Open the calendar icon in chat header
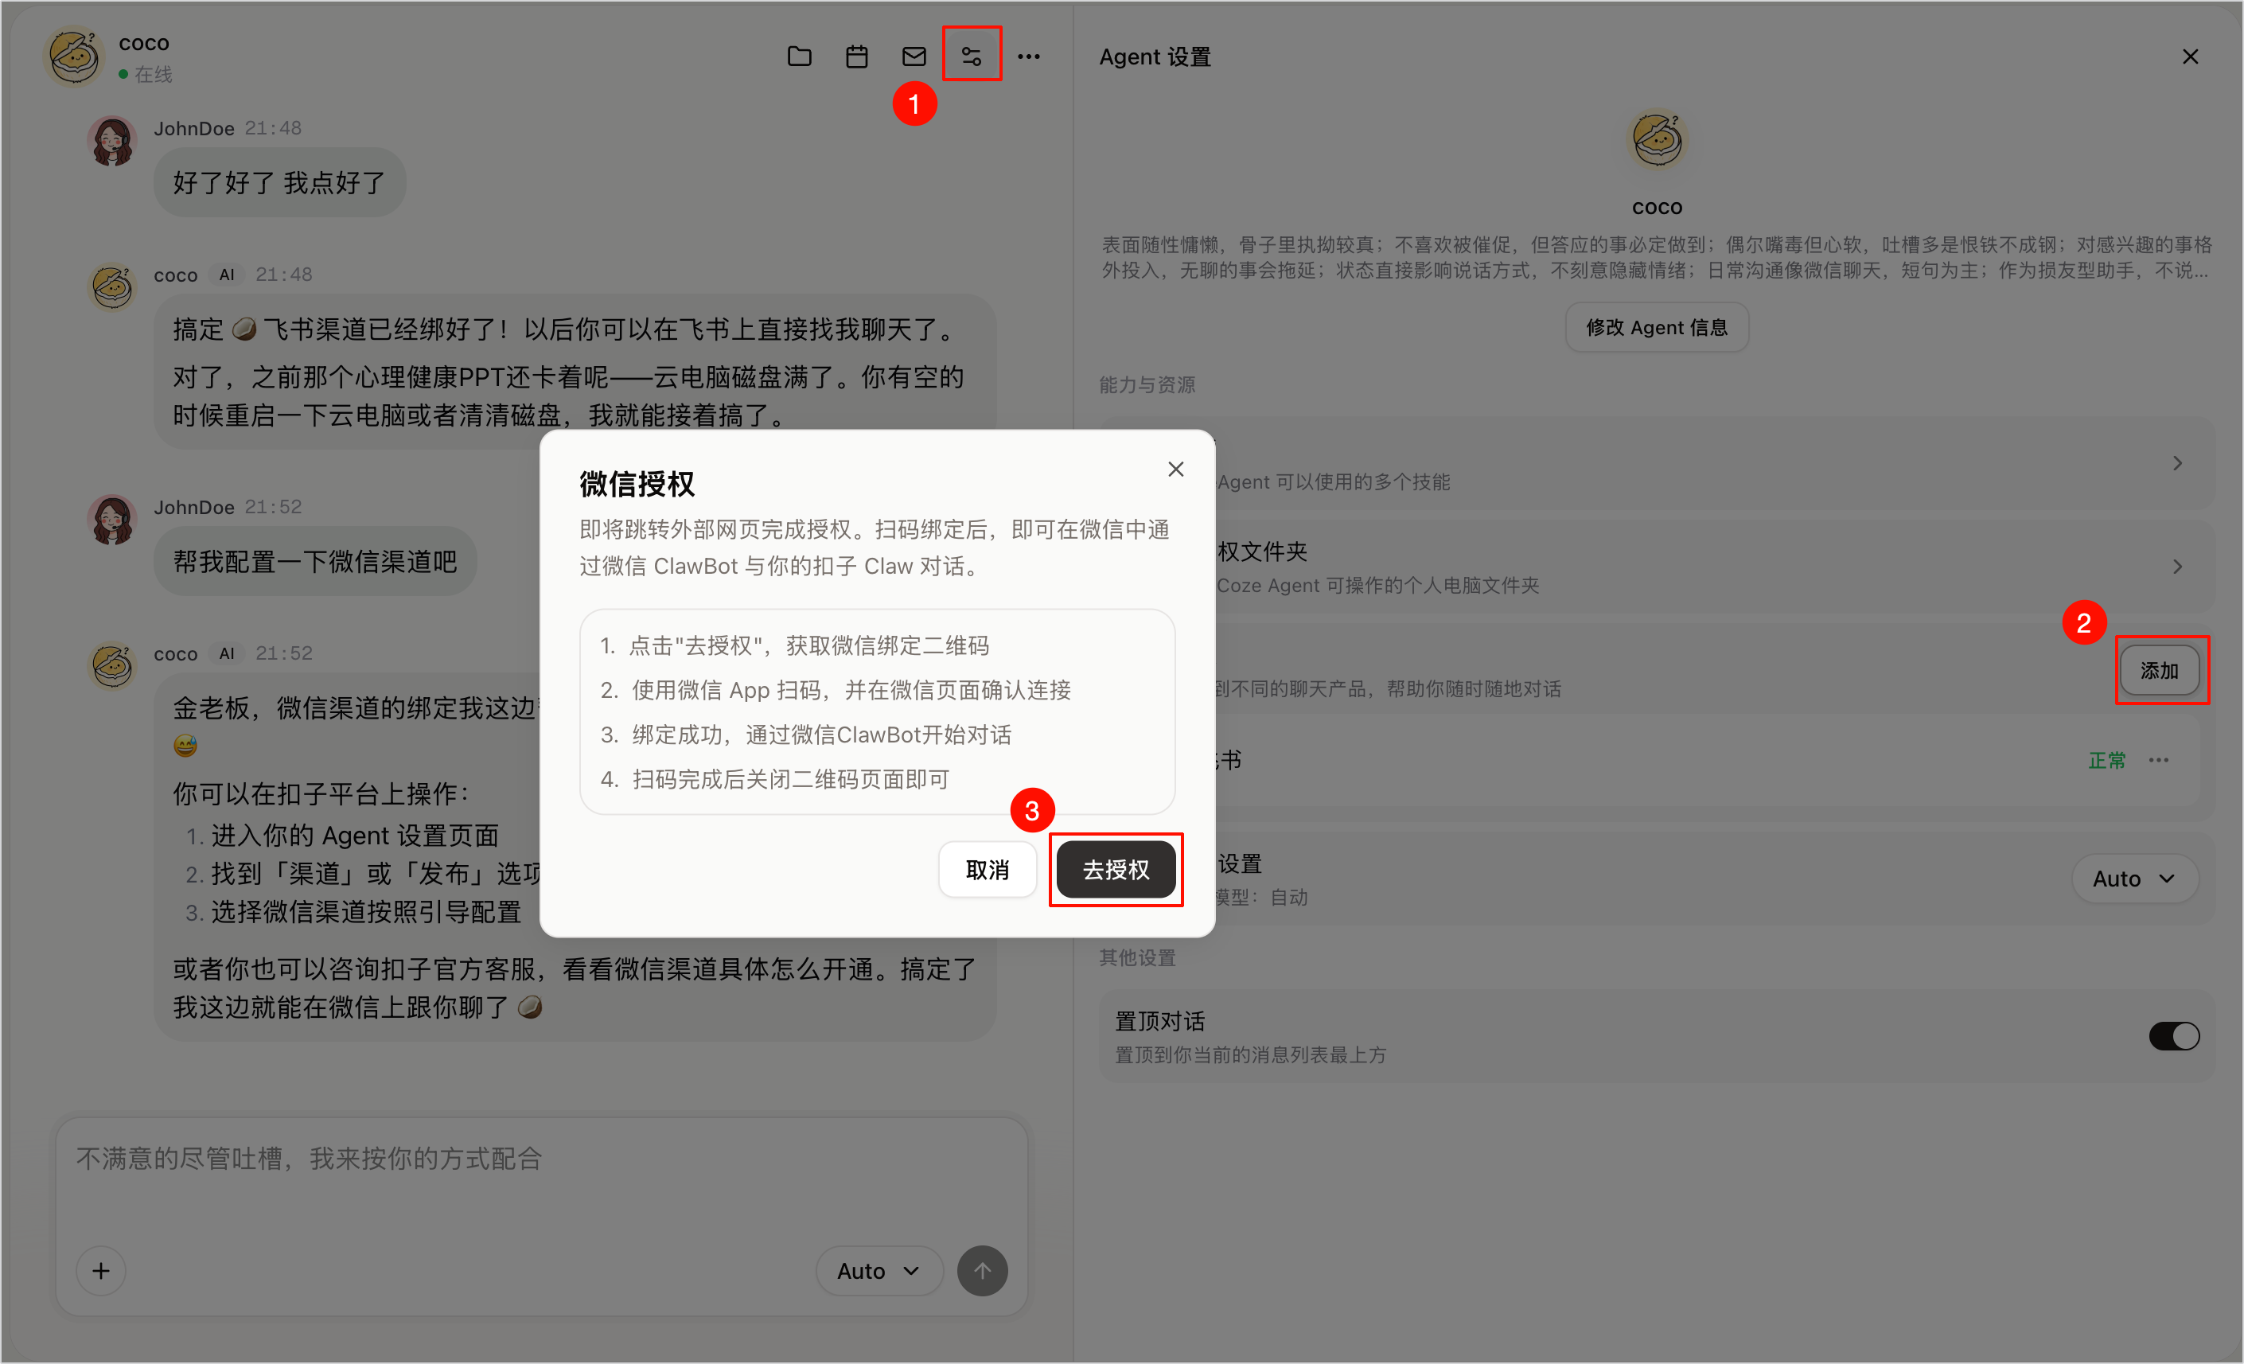The height and width of the screenshot is (1364, 2244). tap(856, 57)
